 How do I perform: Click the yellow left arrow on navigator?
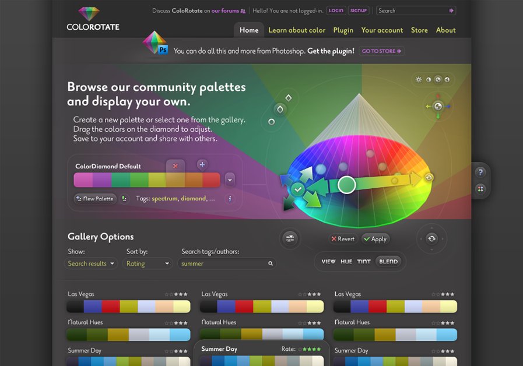(429, 106)
